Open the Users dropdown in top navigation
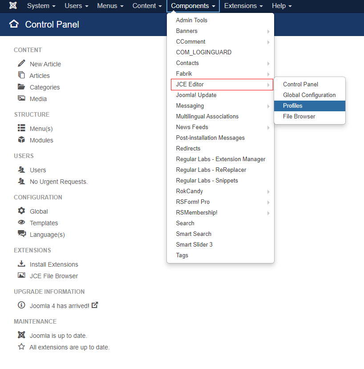 pos(77,6)
